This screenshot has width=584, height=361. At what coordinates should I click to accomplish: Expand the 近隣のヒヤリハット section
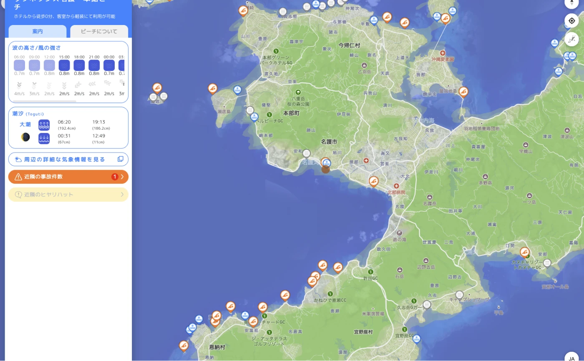[x=68, y=194]
